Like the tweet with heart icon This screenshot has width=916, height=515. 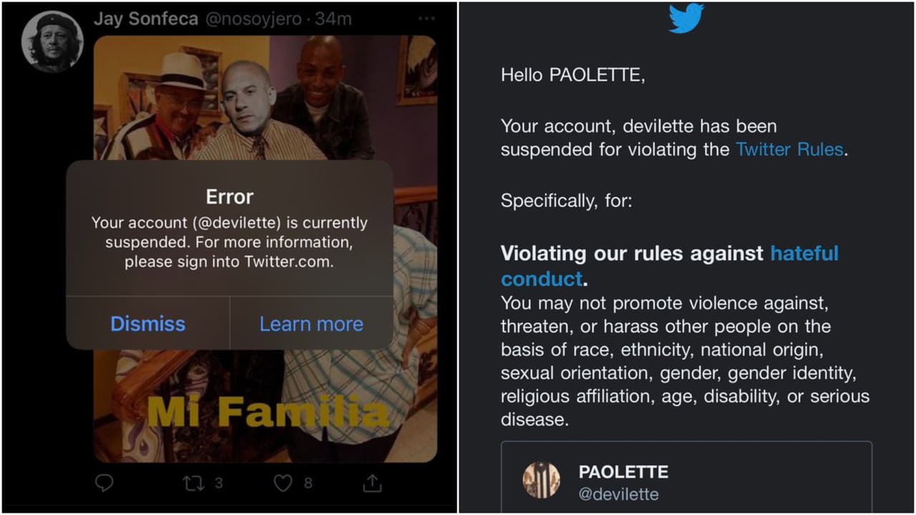pyautogui.click(x=283, y=484)
